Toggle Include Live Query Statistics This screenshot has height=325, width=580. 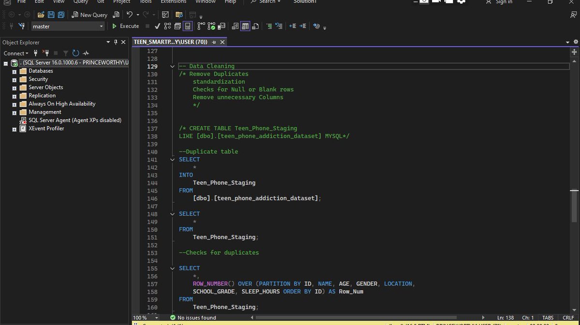point(211,26)
